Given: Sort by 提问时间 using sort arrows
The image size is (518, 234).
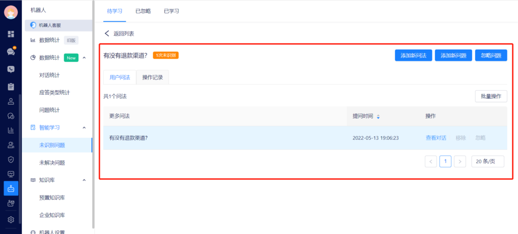Looking at the screenshot, I should coord(378,116).
